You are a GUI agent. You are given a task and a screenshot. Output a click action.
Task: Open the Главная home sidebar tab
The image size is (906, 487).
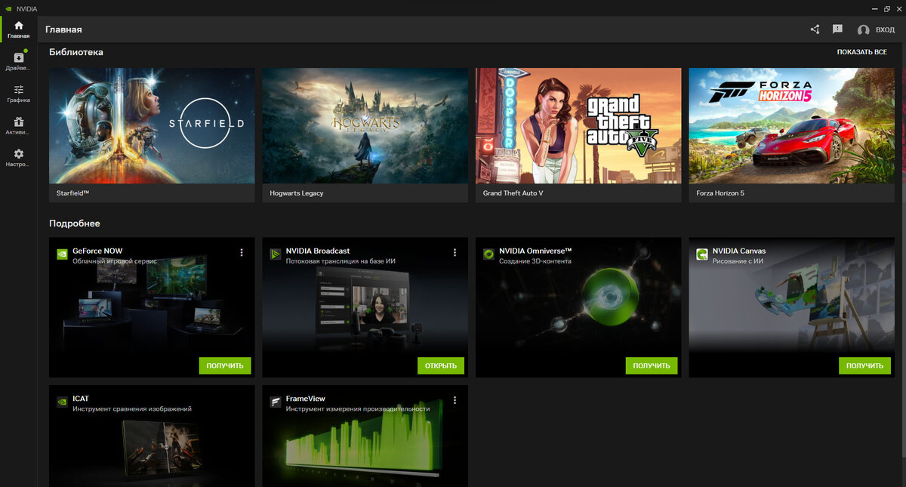tap(18, 29)
